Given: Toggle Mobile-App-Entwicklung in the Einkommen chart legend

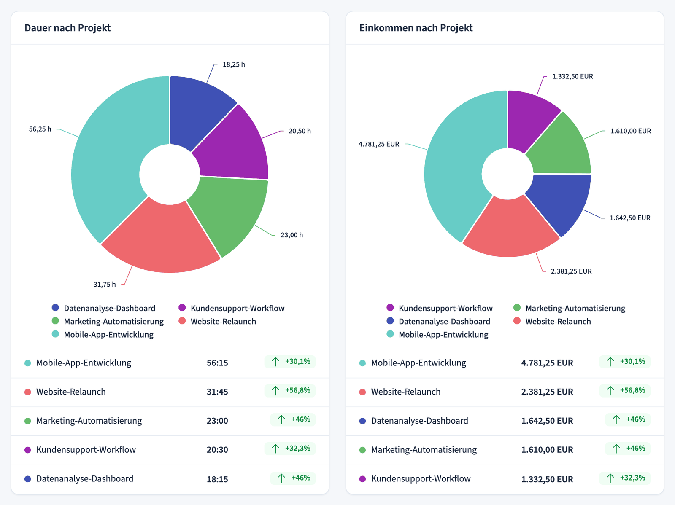Looking at the screenshot, I should pyautogui.click(x=437, y=334).
